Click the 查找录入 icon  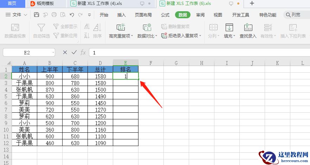[x=248, y=27]
